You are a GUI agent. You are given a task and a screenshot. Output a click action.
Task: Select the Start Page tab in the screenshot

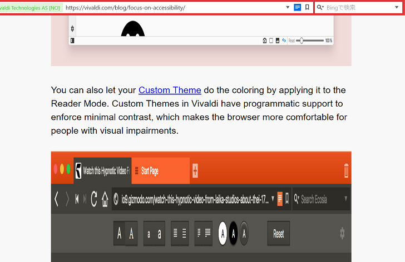pos(160,170)
